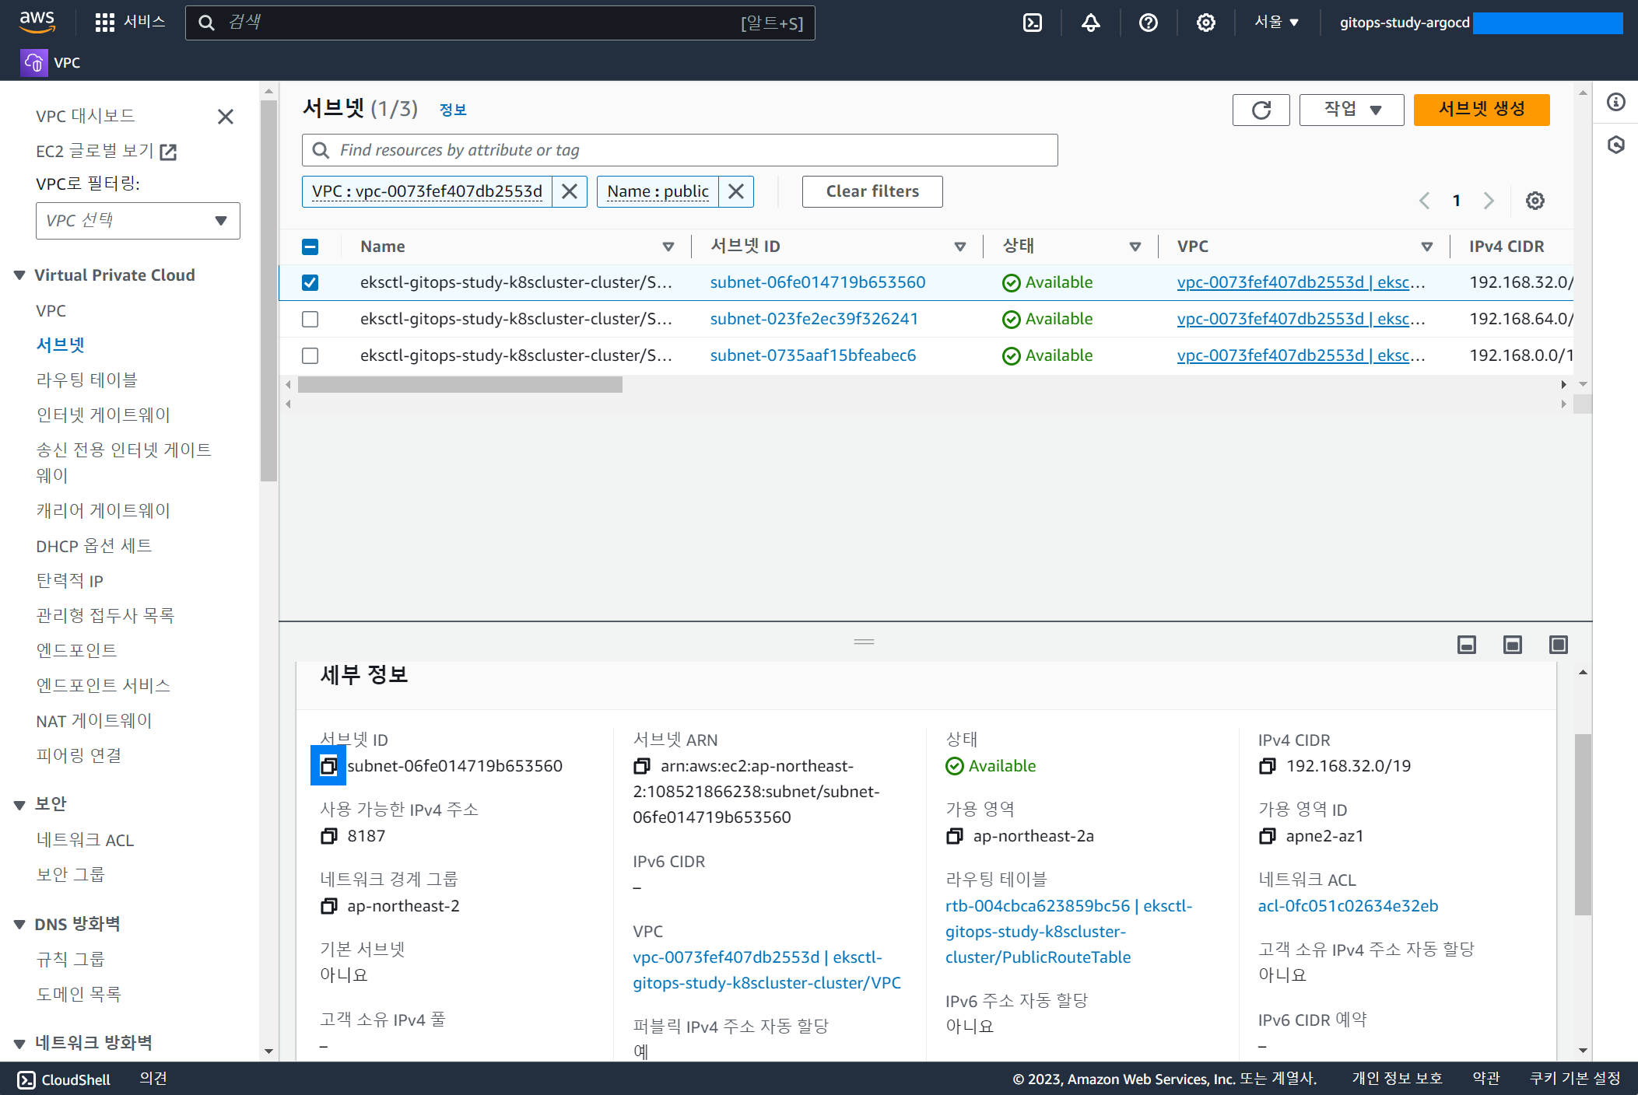The height and width of the screenshot is (1095, 1638).
Task: Toggle the select-all header checkbox
Action: pos(310,247)
